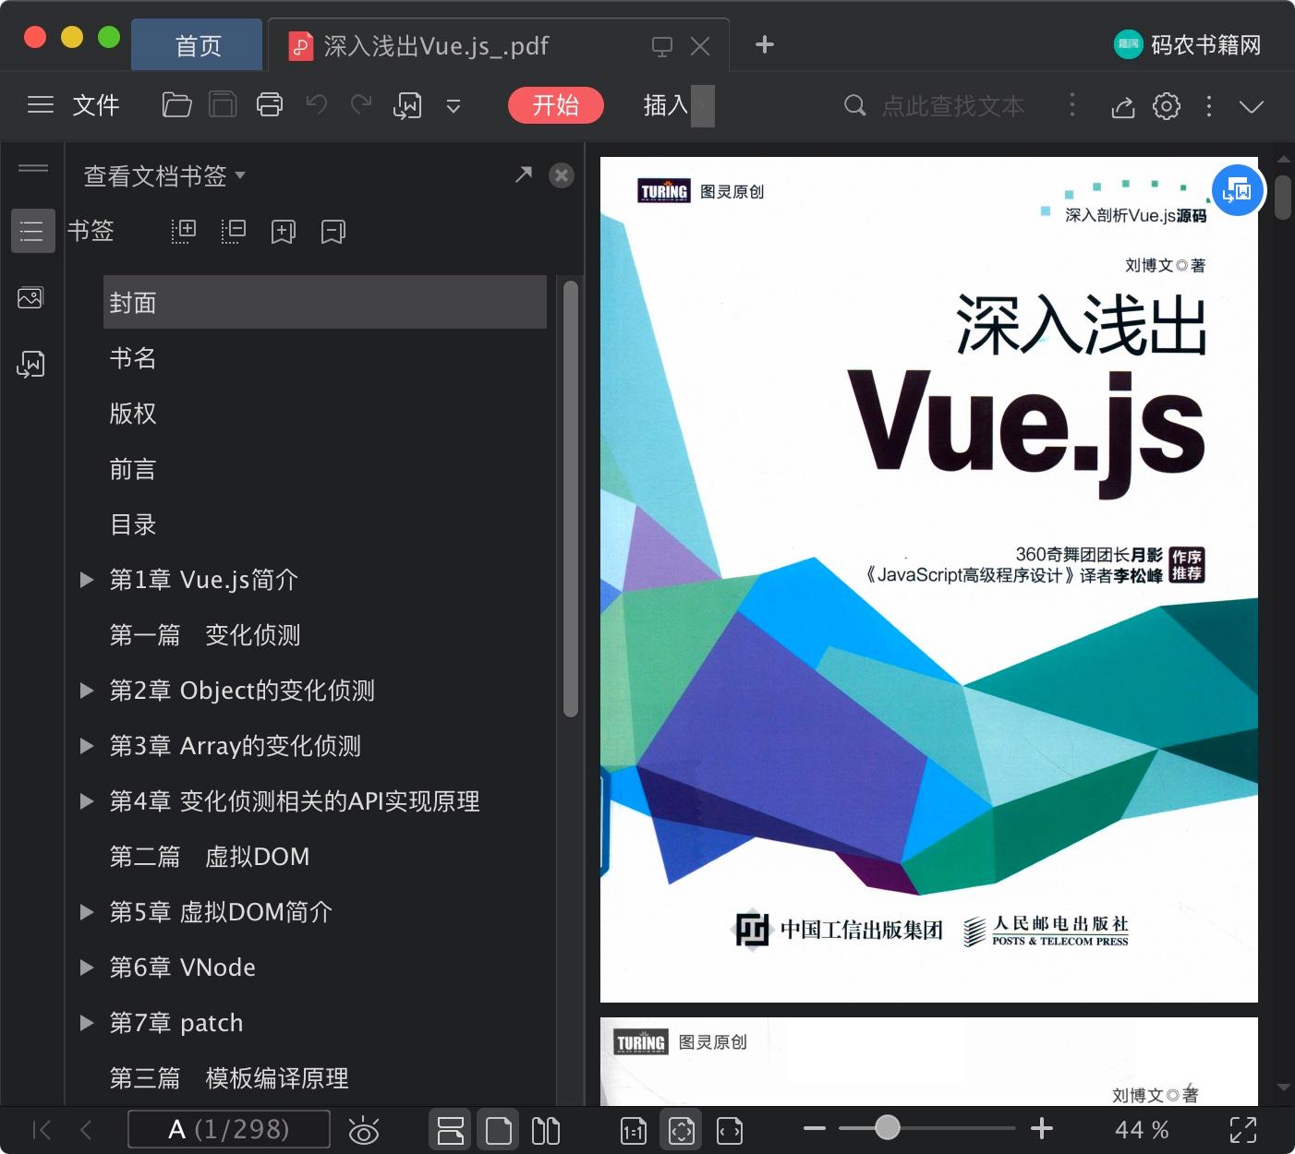This screenshot has height=1154, width=1295.
Task: Click the document vertical scrollbar
Action: point(1282,197)
